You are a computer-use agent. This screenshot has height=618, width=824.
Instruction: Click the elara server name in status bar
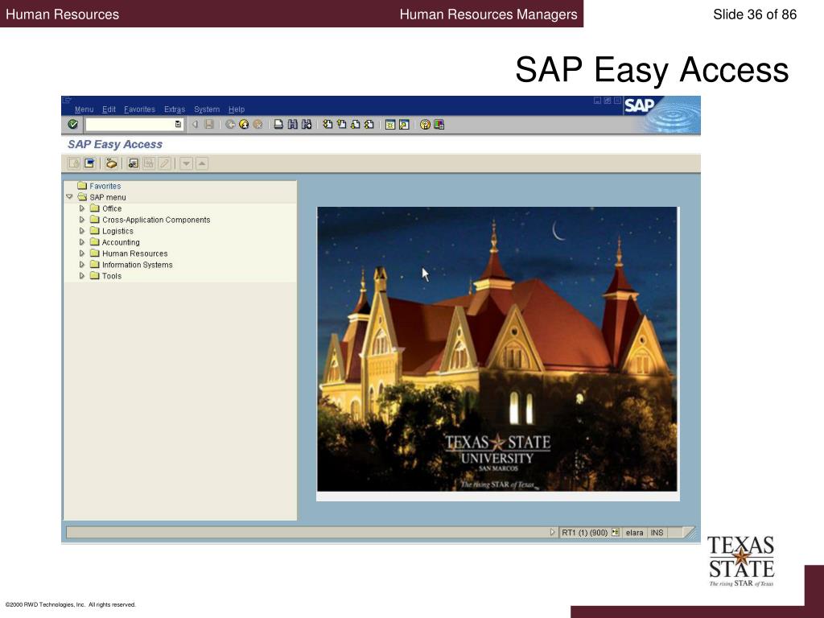(634, 533)
